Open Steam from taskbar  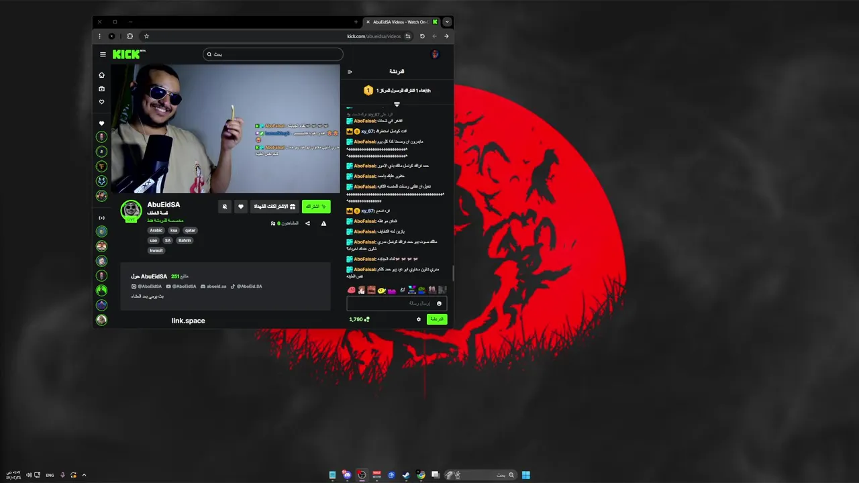[406, 475]
